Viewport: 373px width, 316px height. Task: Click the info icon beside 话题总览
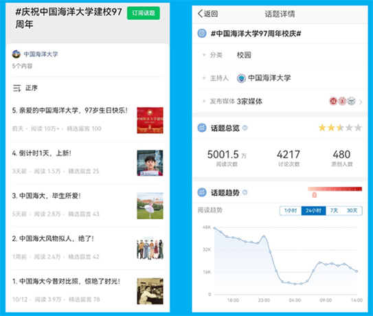tap(245, 128)
